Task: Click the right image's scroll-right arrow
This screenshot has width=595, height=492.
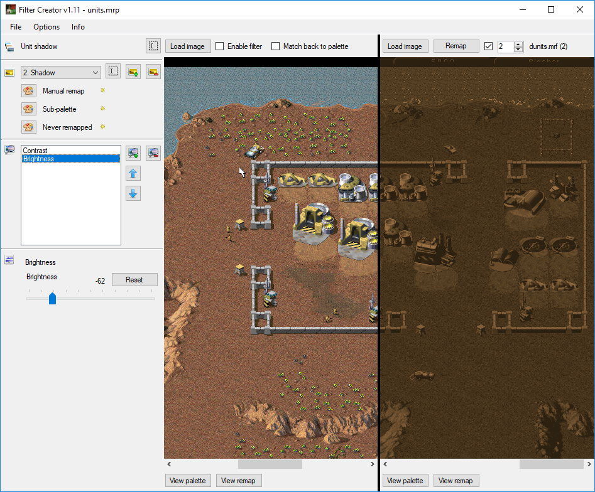Action: coord(589,464)
